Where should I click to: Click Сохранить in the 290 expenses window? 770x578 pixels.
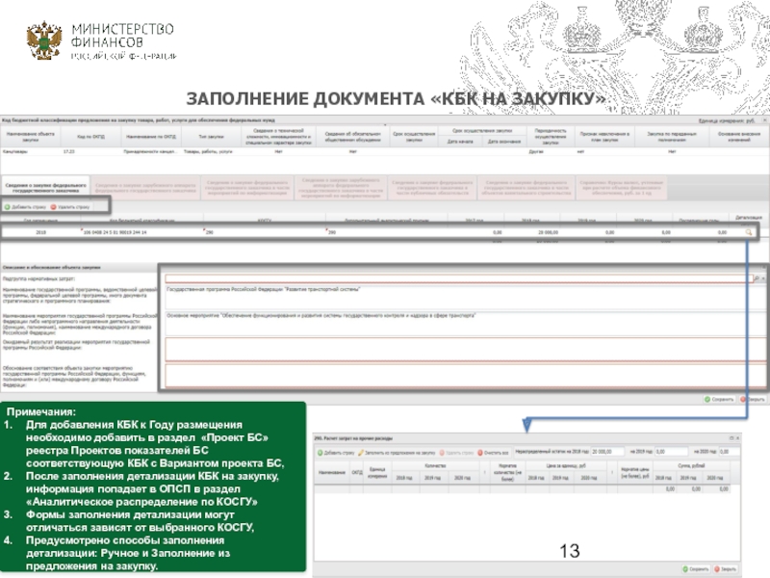coord(695,569)
